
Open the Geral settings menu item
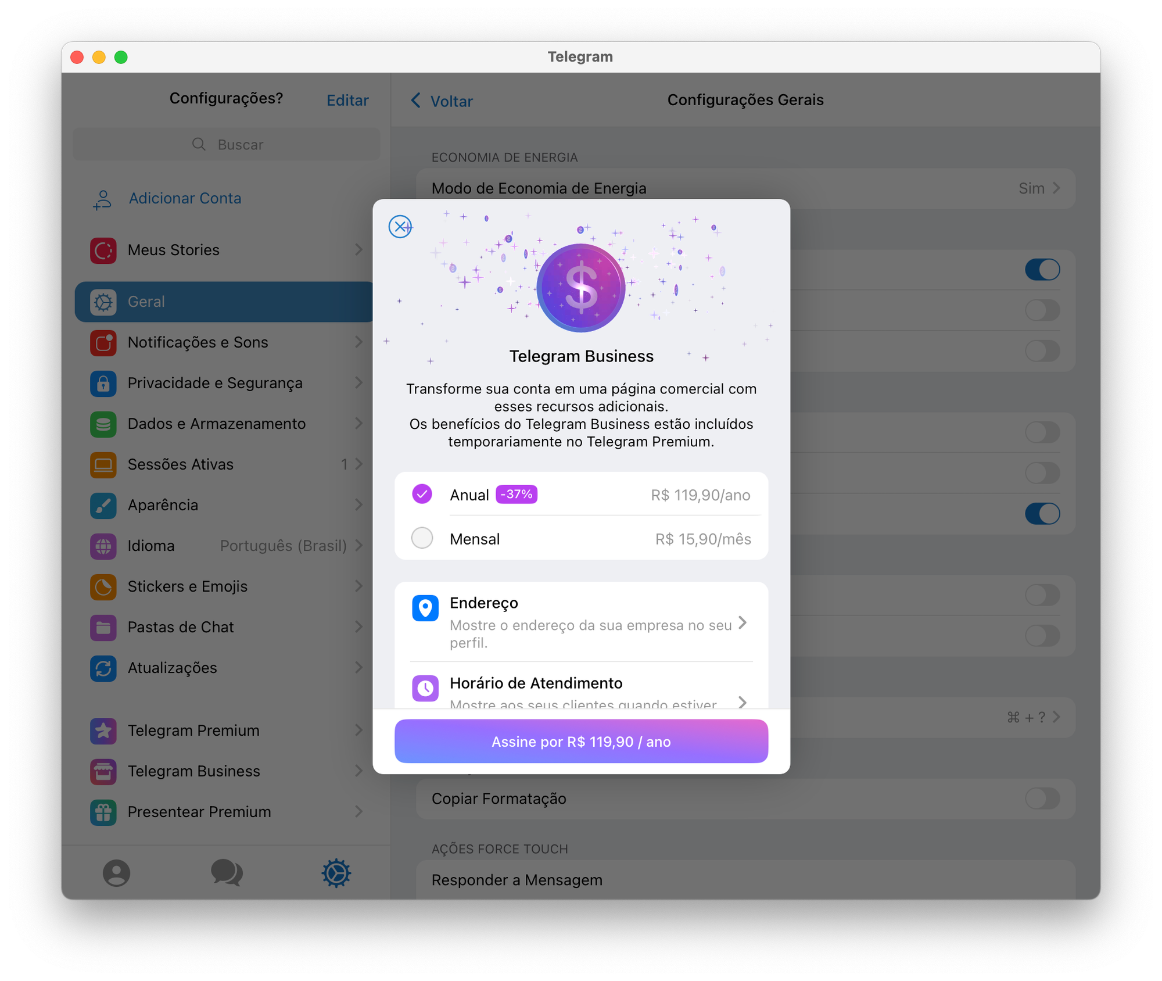pos(224,302)
